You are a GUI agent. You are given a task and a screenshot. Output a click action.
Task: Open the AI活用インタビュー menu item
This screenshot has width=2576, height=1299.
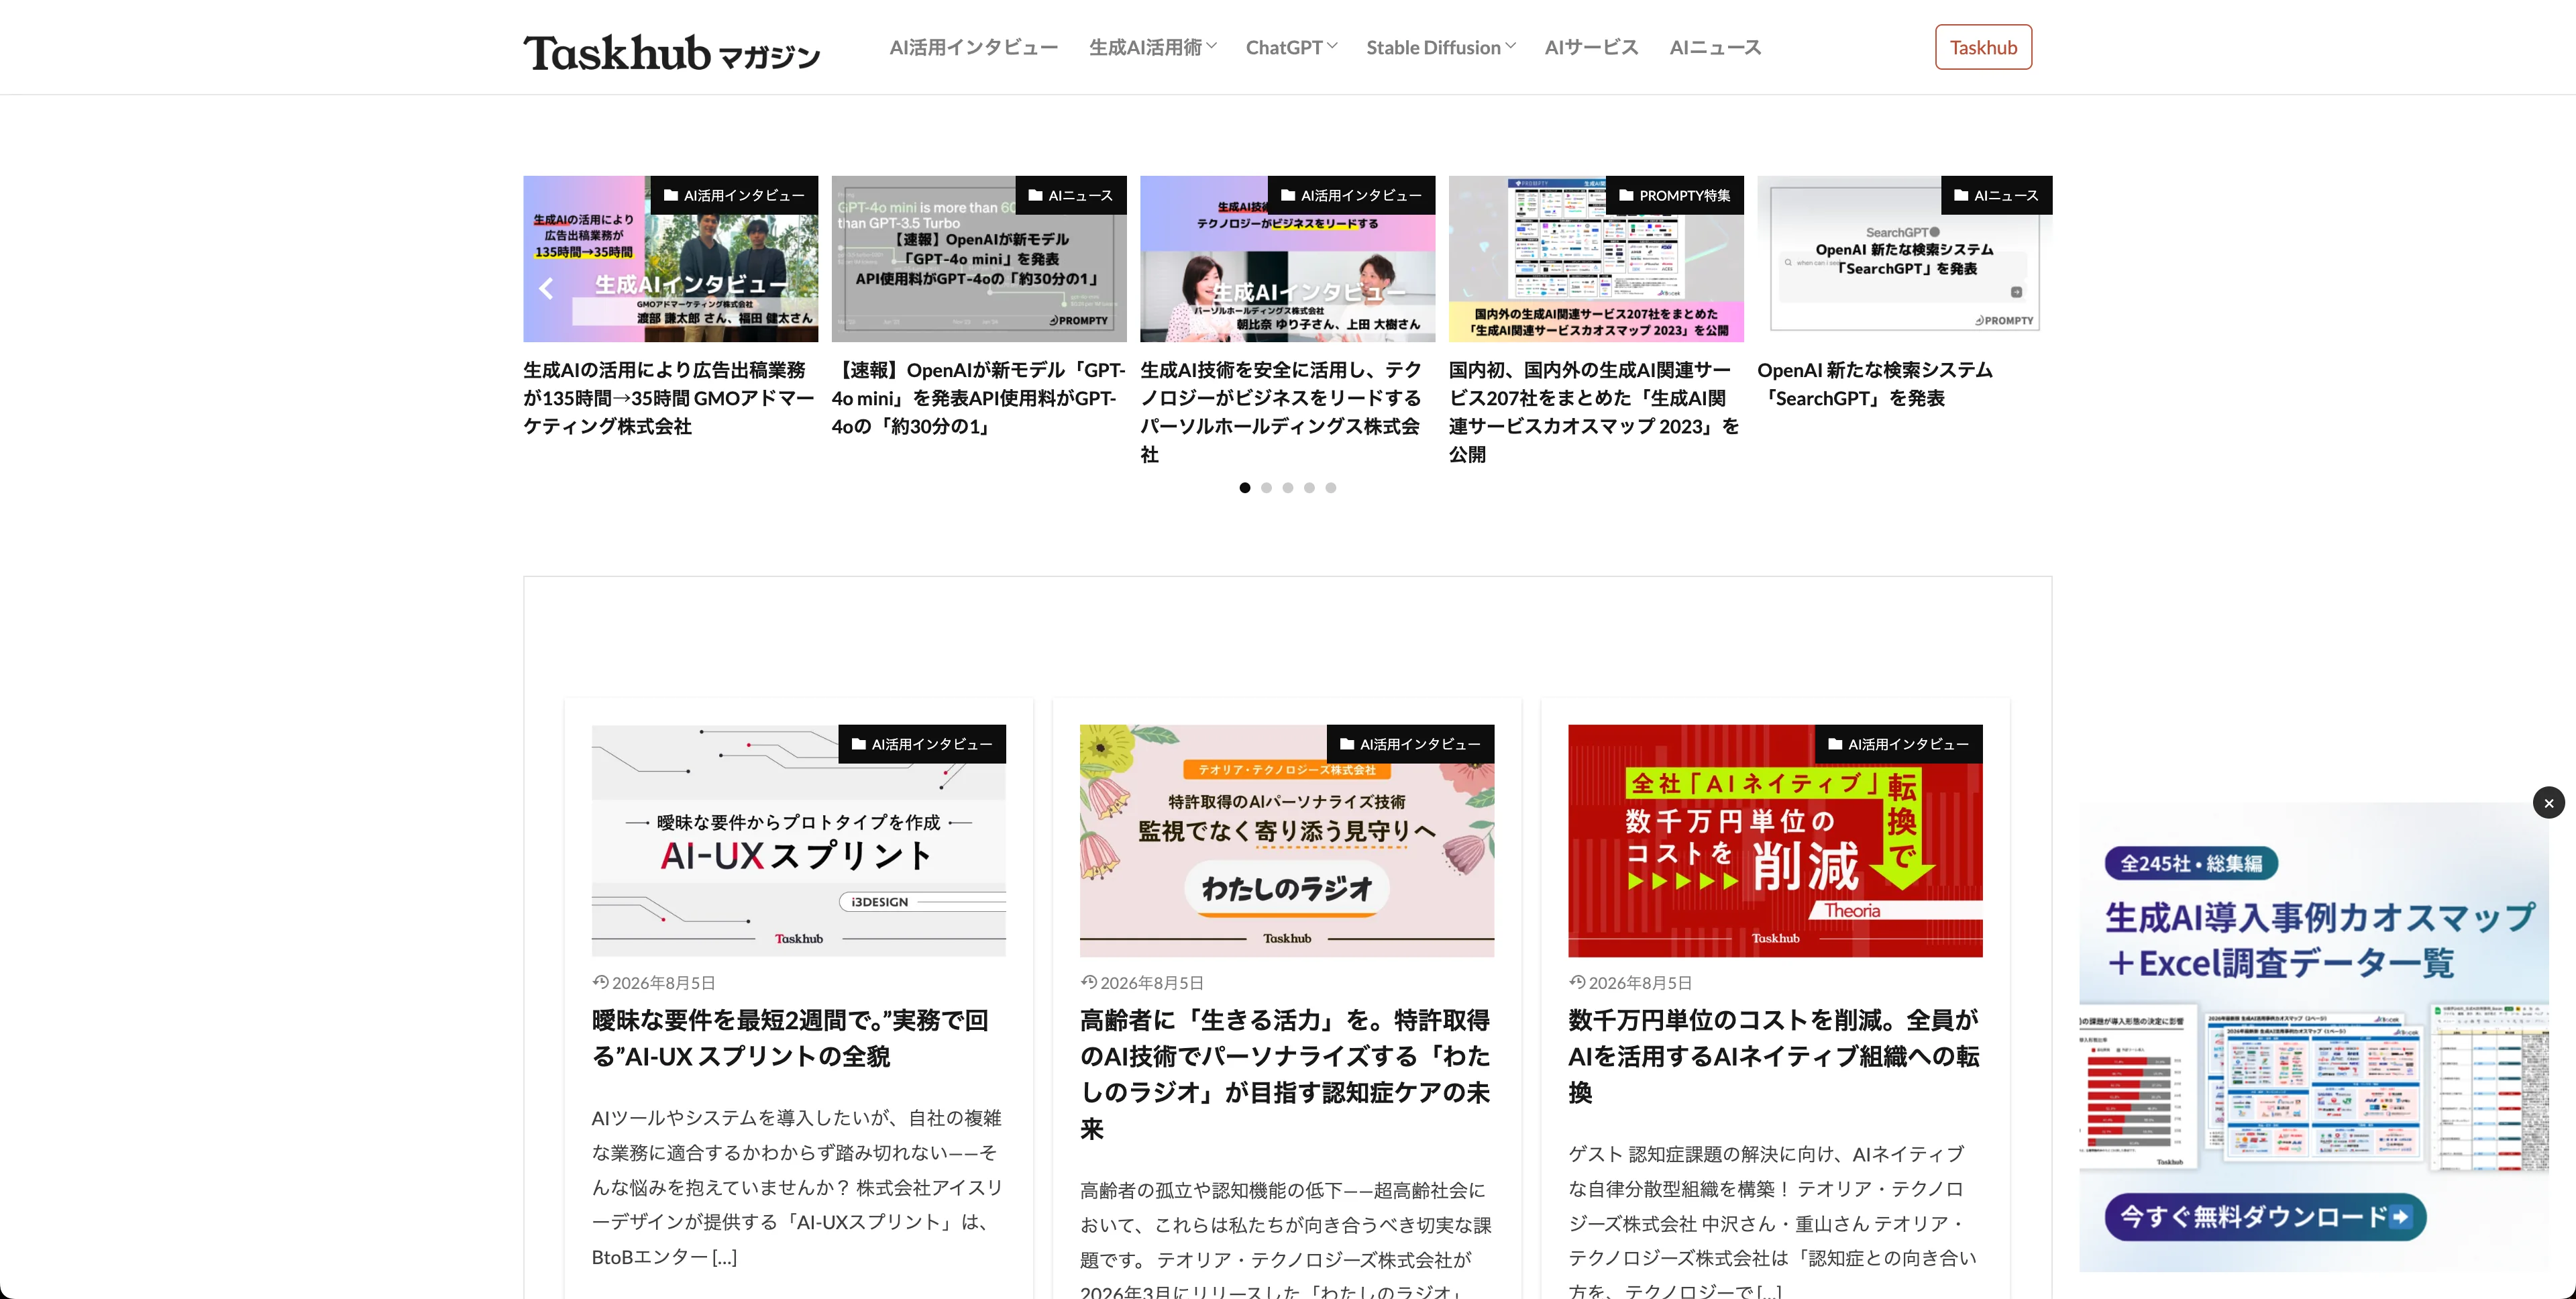973,47
